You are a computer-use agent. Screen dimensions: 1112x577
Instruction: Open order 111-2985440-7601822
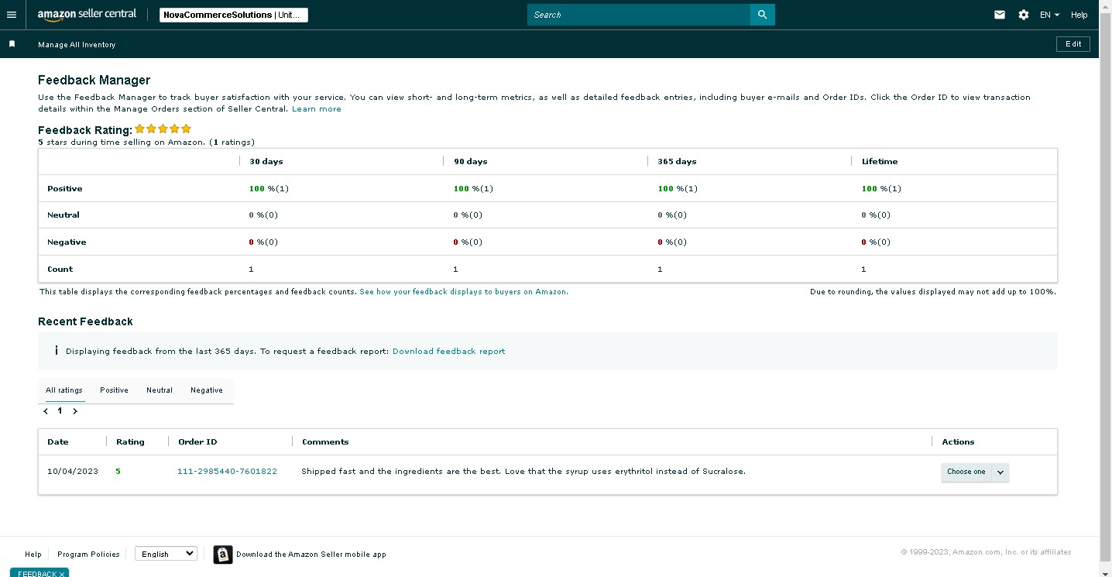point(227,472)
